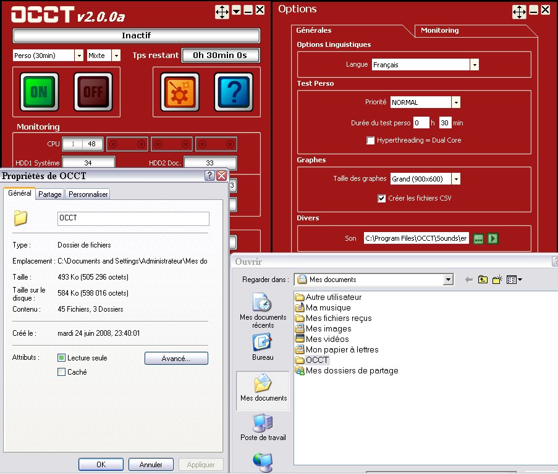Open Taille des graphes dropdown

[456, 179]
